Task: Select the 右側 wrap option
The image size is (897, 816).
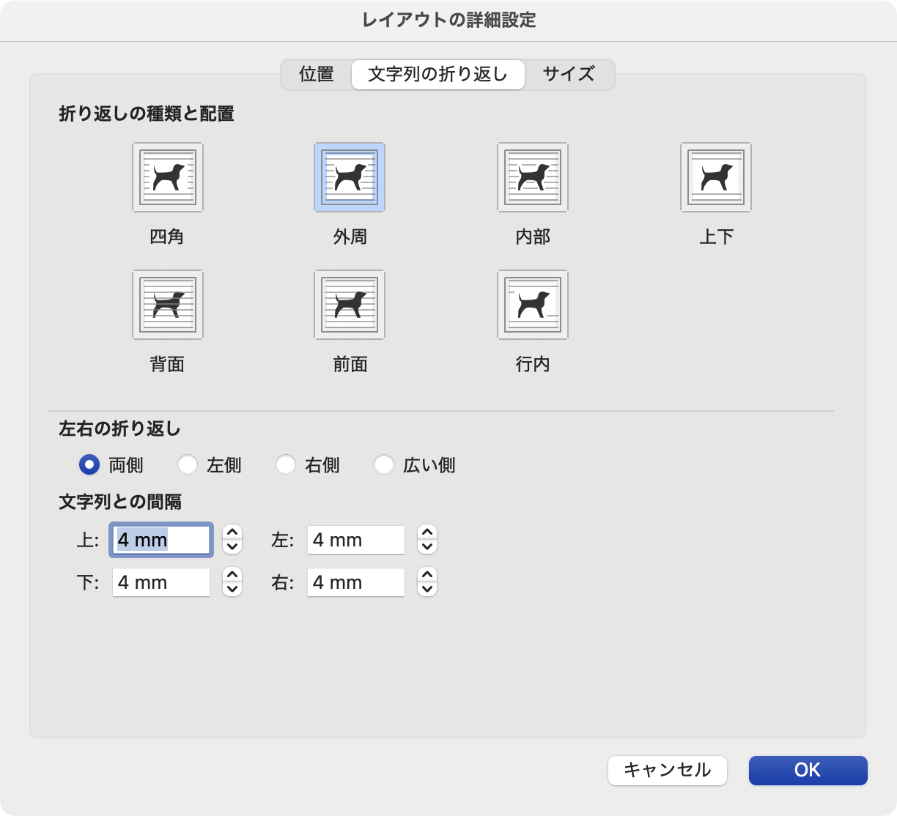Action: point(286,465)
